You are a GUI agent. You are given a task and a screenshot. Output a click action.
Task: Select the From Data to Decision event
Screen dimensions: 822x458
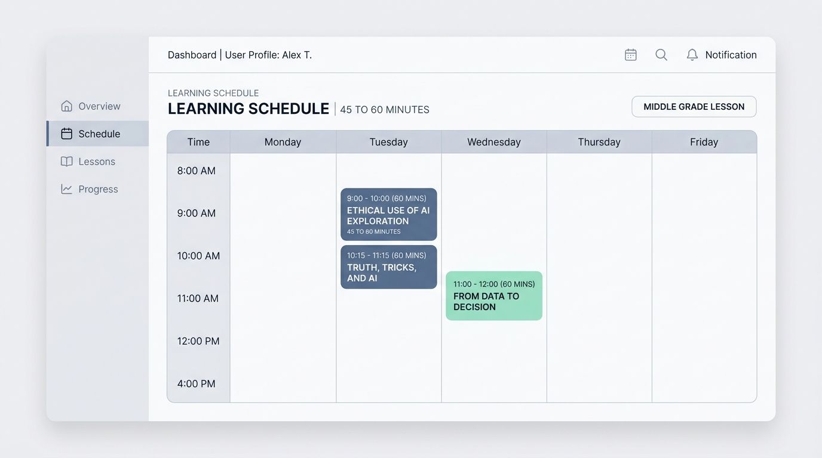pos(494,296)
